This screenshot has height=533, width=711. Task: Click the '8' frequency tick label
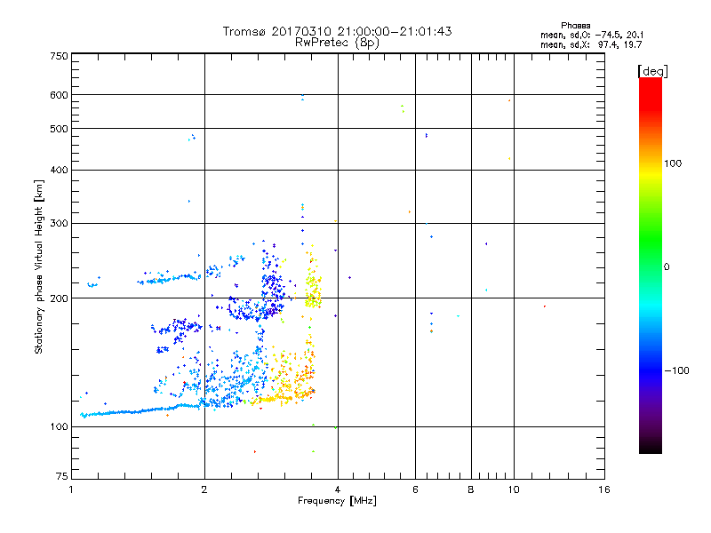[x=471, y=489]
